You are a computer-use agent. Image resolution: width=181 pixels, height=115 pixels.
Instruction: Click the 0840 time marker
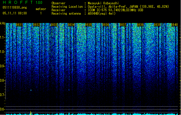[174, 25]
